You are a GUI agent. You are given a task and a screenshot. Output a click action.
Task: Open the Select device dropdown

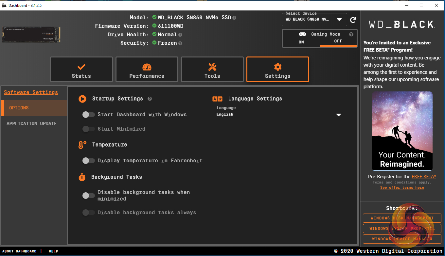coord(314,19)
